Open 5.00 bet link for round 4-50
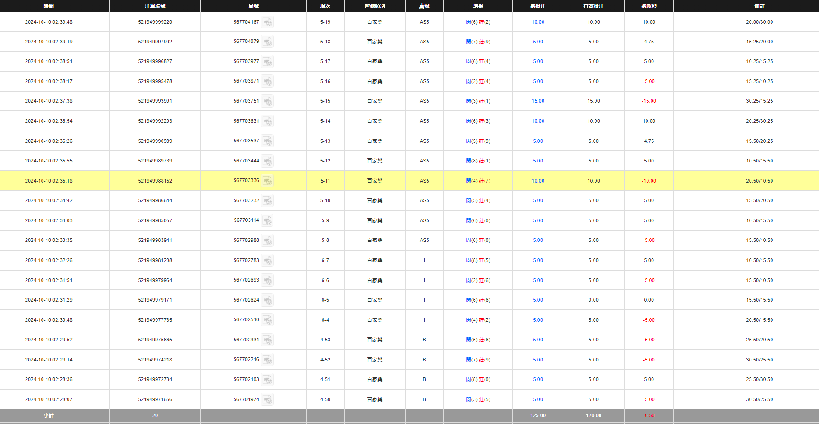 click(x=537, y=400)
